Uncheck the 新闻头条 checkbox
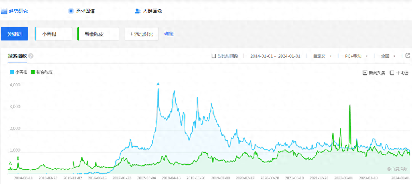The image size is (412, 184). [x=365, y=73]
